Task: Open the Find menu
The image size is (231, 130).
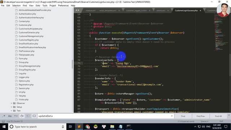Action: pyautogui.click(x=25, y=5)
